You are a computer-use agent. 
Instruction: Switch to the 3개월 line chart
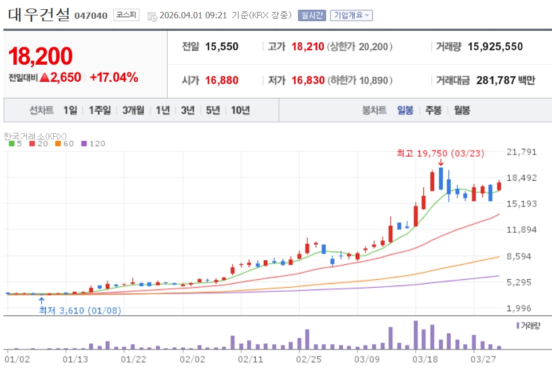pyautogui.click(x=133, y=110)
